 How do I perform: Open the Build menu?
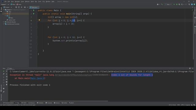32,2
